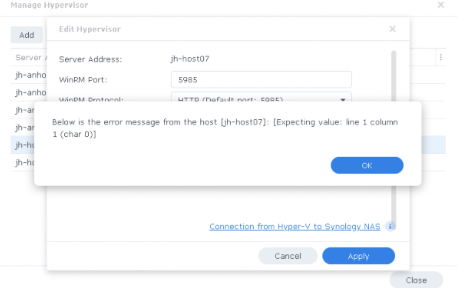
Task: Open the three-dot column options menu
Action: click(441, 58)
